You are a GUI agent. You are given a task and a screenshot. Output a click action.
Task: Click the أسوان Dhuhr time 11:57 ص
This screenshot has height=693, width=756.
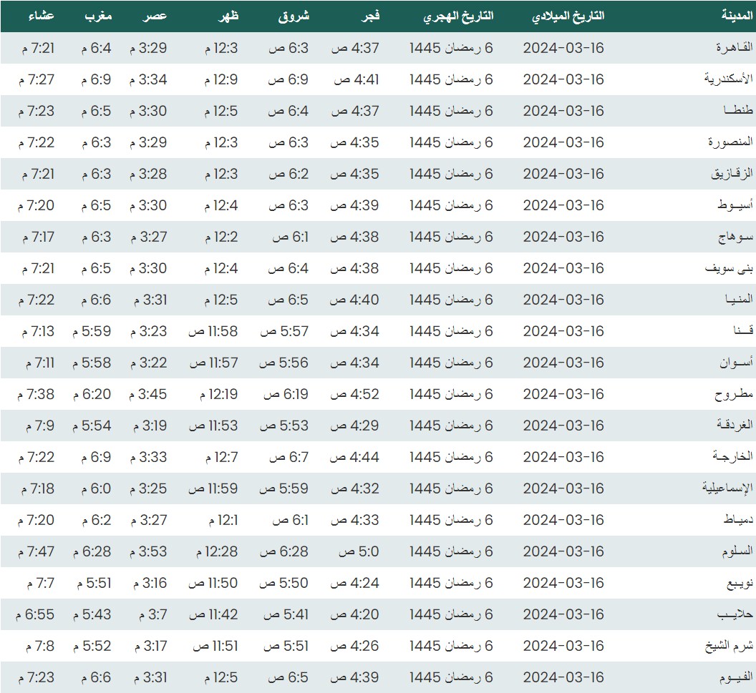pos(213,363)
